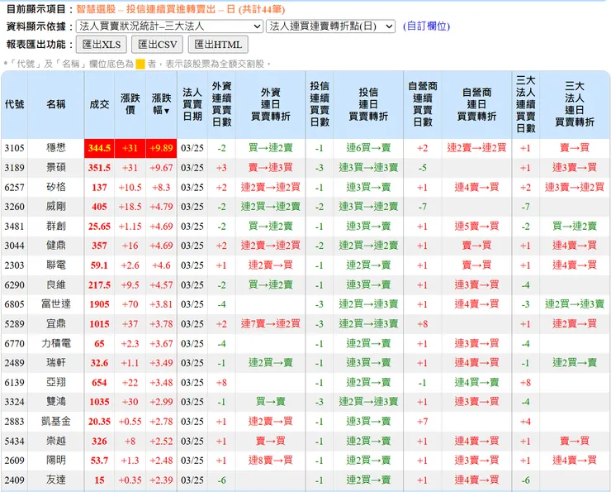Click 亞翔 price 654
The image size is (611, 492).
coord(99,382)
